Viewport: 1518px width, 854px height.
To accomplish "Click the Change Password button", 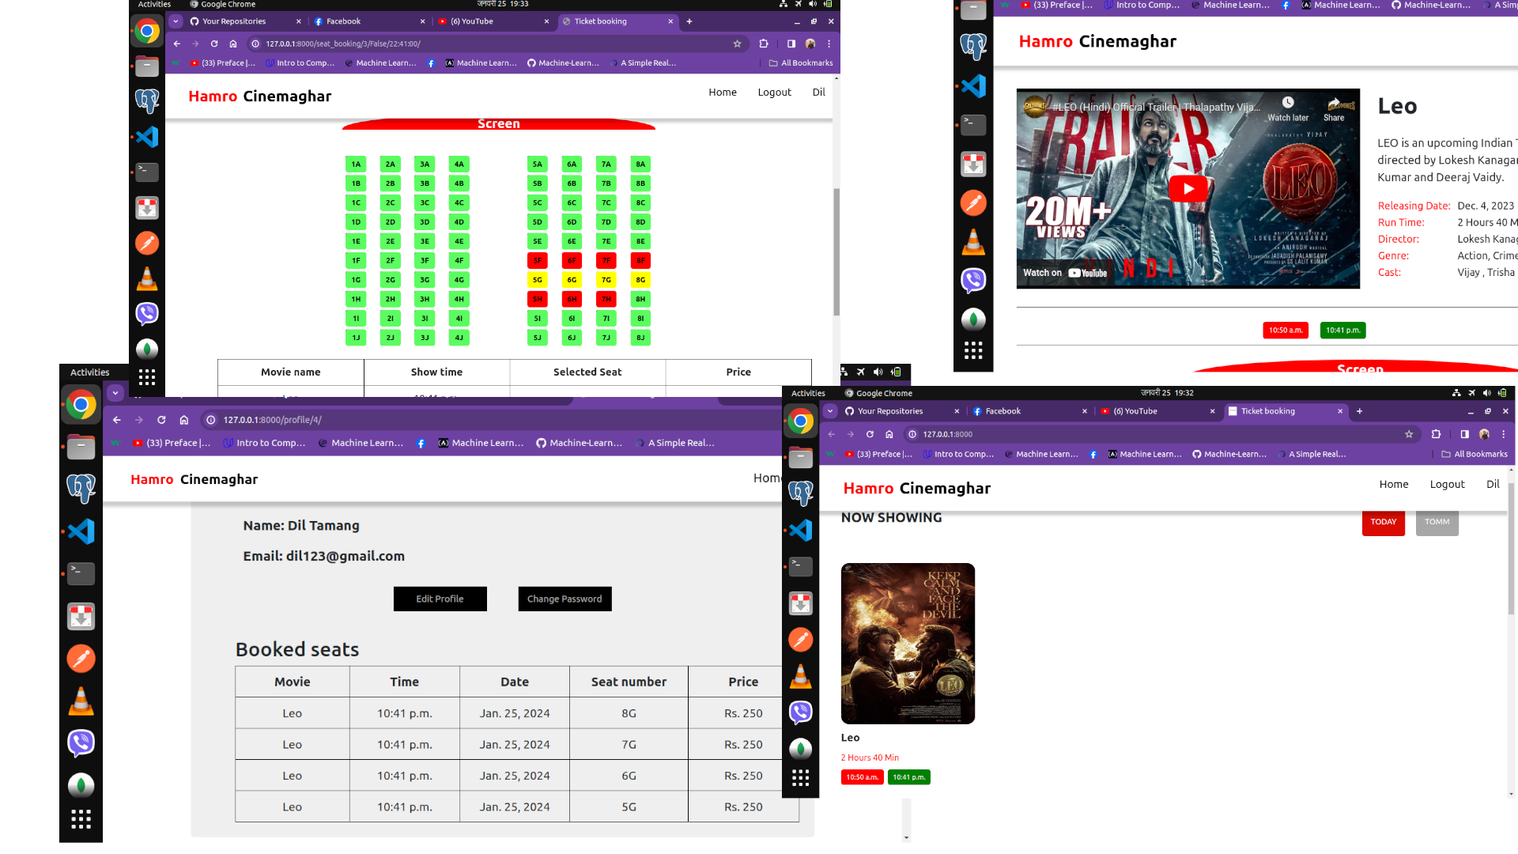I will pos(565,599).
